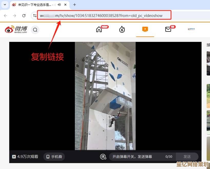Go forward with browser forward arrow
Viewport: 210px width, 169px height.
tap(15, 16)
